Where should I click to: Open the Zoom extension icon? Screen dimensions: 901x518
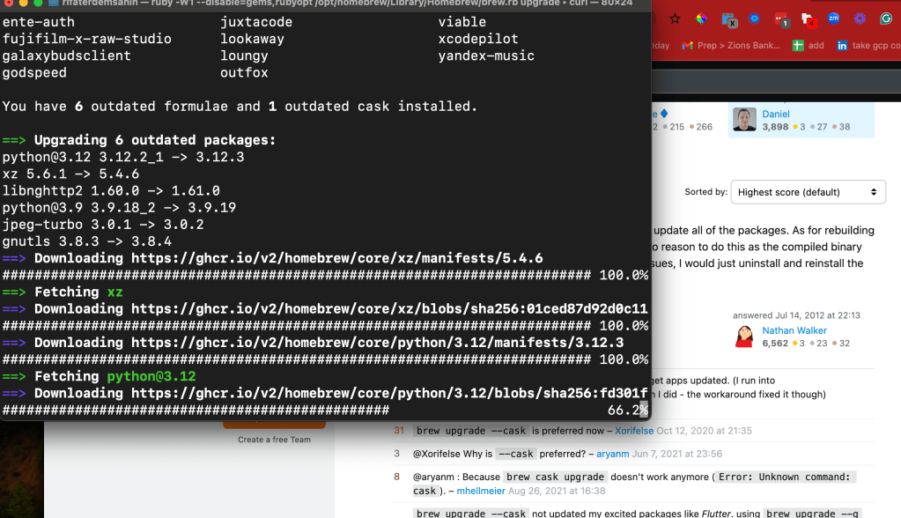tap(833, 18)
